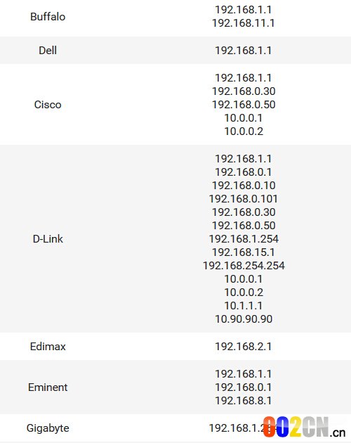Click Eminent's 192.168.8.1 address
This screenshot has width=351, height=443.
click(x=244, y=401)
